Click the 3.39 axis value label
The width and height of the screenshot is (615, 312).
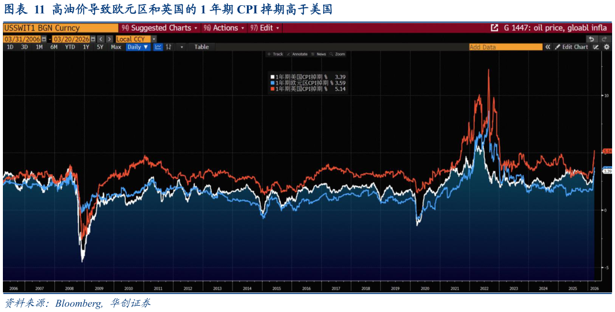[x=607, y=171]
